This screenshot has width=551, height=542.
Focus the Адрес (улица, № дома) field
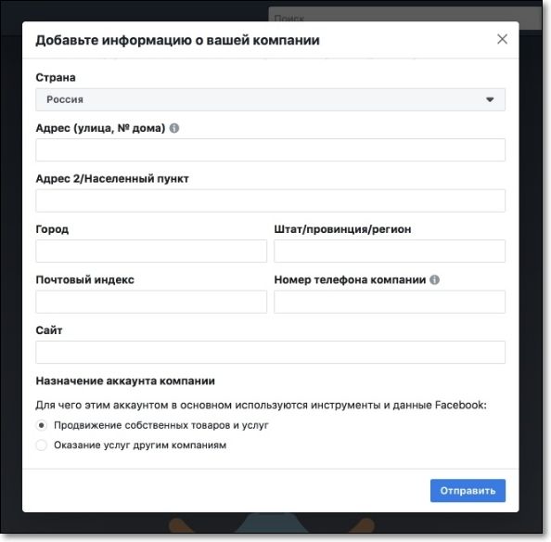coord(270,150)
